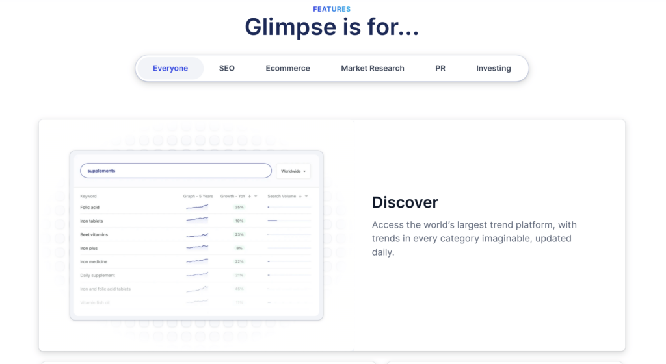
Task: Select the PR tab
Action: point(440,68)
